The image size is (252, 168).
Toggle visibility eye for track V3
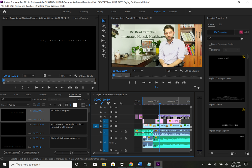coord(116,117)
